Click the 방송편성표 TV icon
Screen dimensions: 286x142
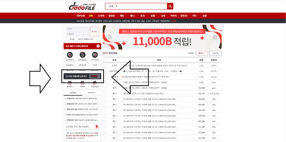click(x=95, y=82)
